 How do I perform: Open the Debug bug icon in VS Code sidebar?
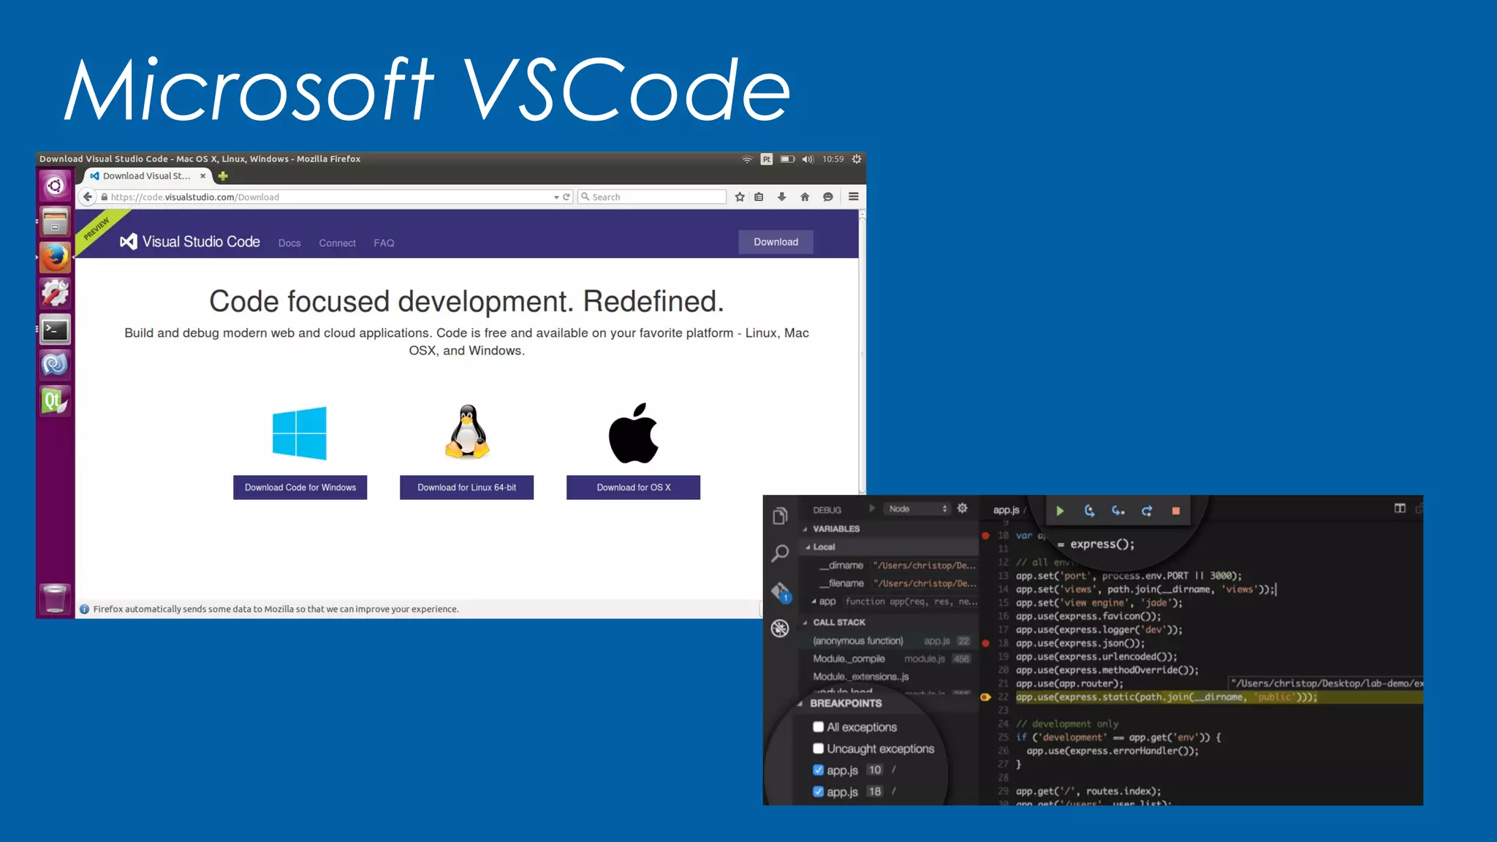click(780, 628)
